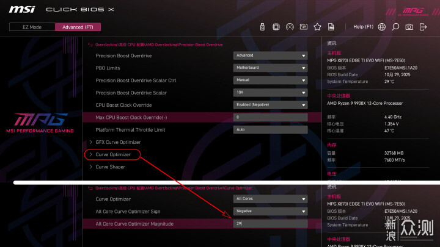440x247 pixels.
Task: Click the Curve Optimizer Magnitude field showing 29
Action: (270, 223)
